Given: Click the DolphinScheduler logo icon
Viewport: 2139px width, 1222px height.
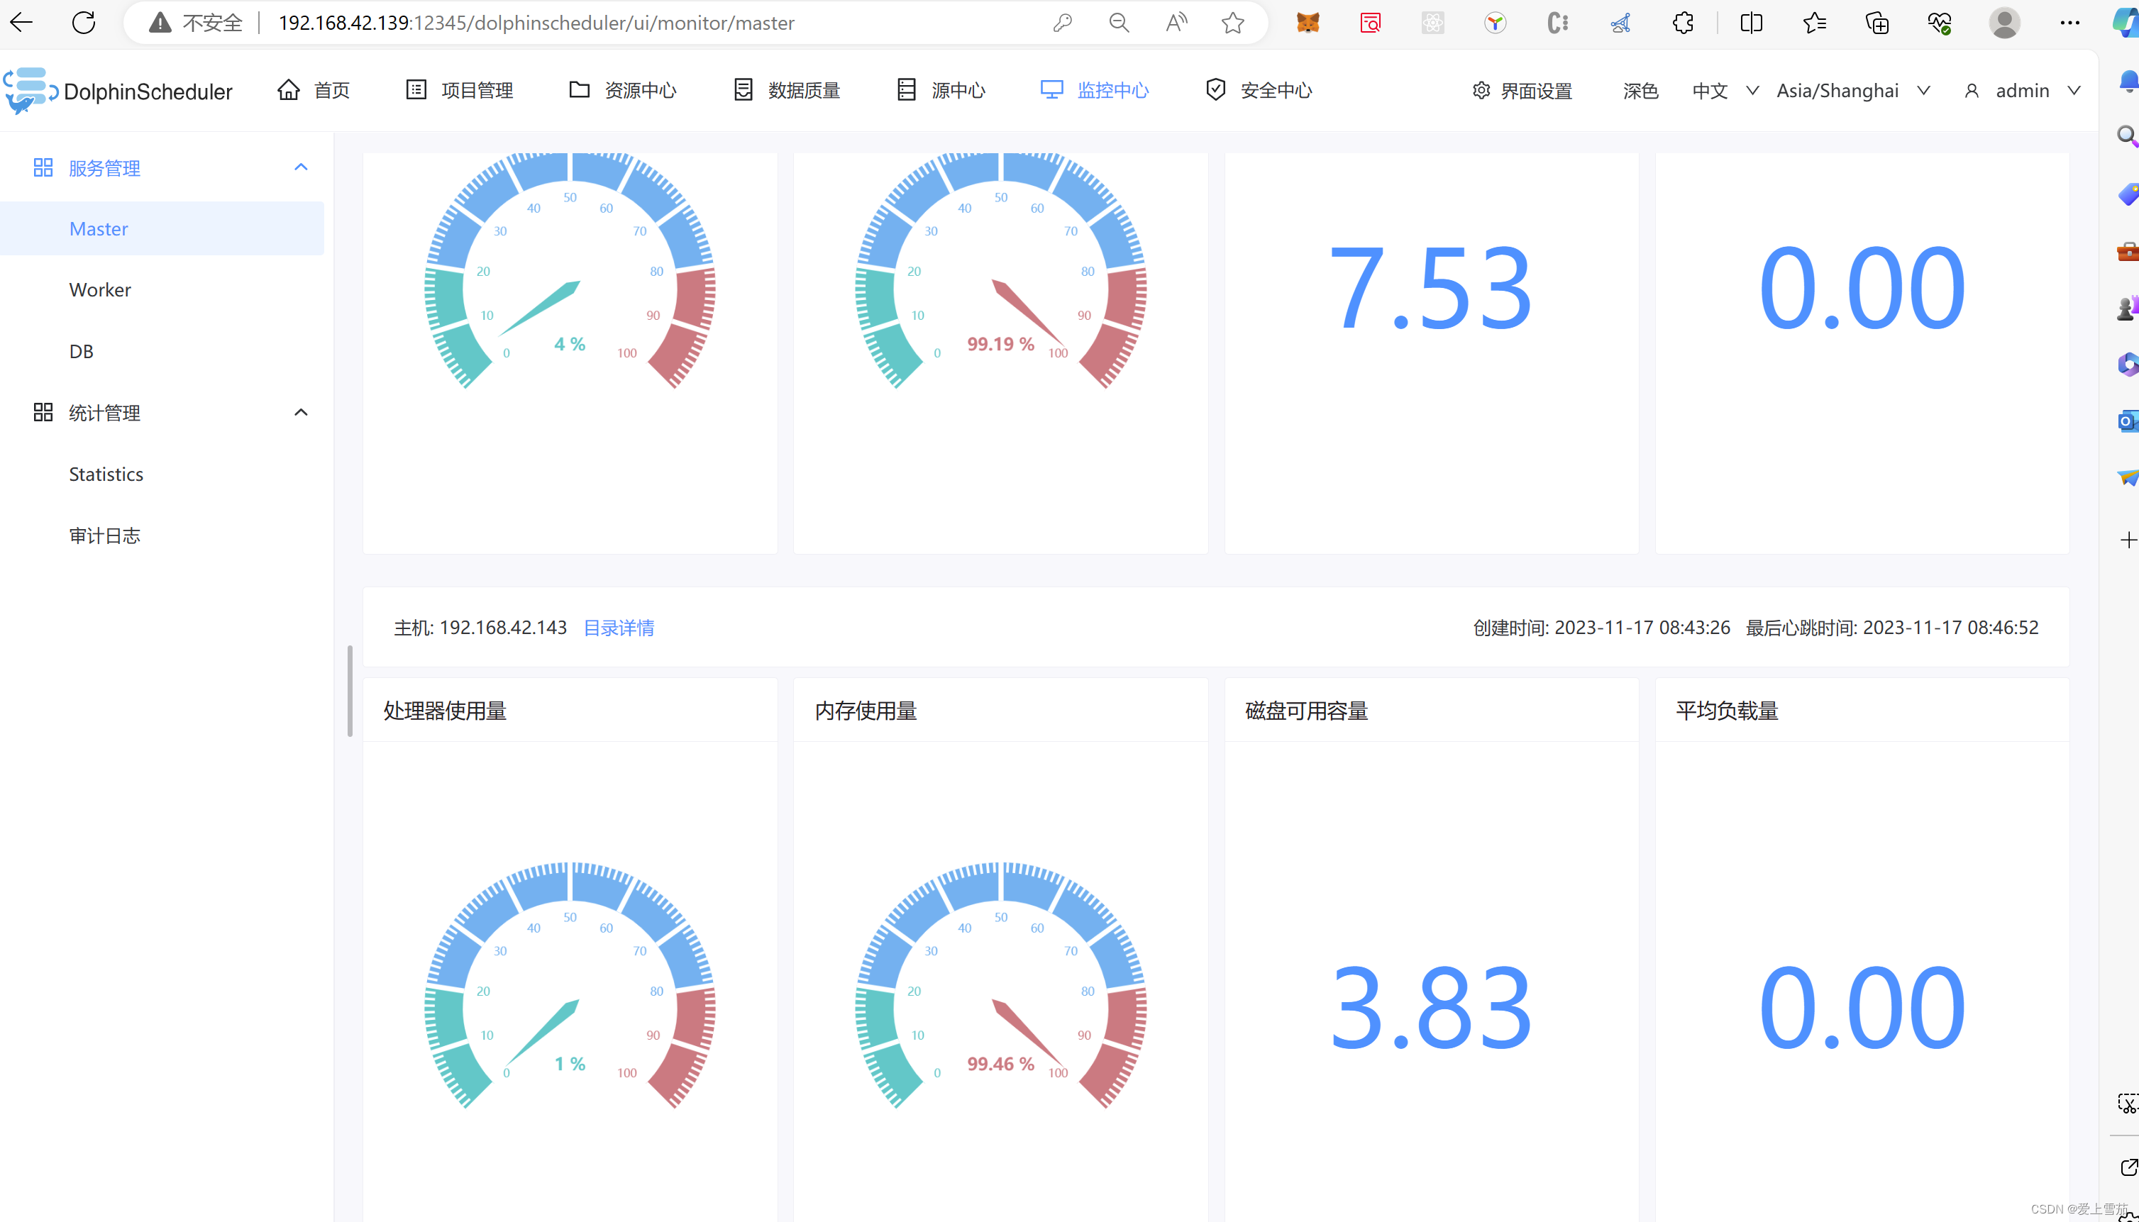Looking at the screenshot, I should [31, 90].
